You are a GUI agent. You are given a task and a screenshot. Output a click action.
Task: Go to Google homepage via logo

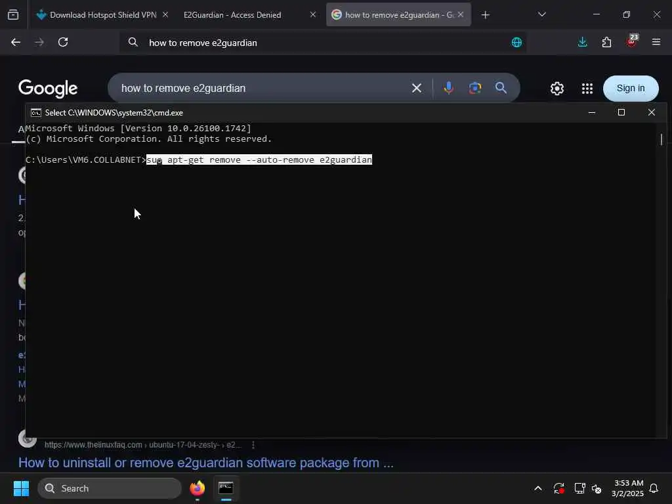coord(48,89)
